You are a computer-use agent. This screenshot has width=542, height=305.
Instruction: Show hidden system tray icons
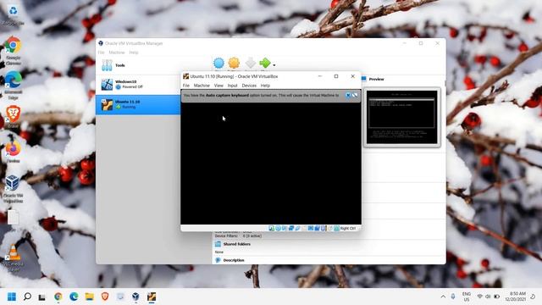(443, 297)
